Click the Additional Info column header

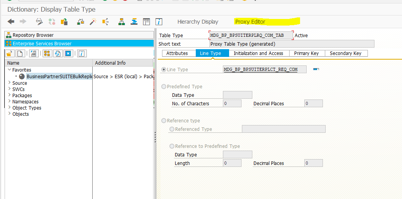point(123,63)
